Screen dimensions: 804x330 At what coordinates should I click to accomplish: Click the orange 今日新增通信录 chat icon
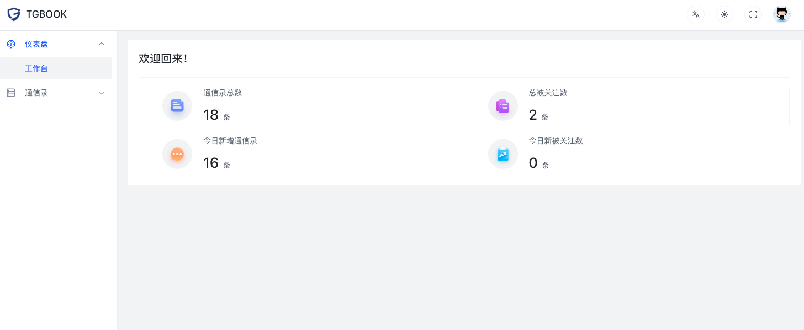tap(177, 154)
